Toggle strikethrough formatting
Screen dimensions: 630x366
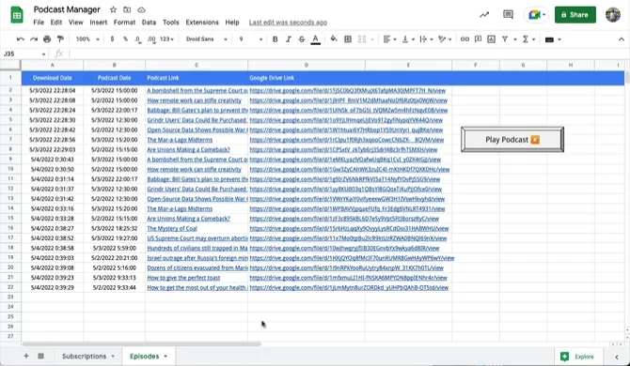pyautogui.click(x=302, y=39)
